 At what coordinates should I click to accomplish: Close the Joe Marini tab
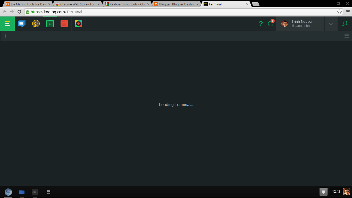(x=49, y=4)
